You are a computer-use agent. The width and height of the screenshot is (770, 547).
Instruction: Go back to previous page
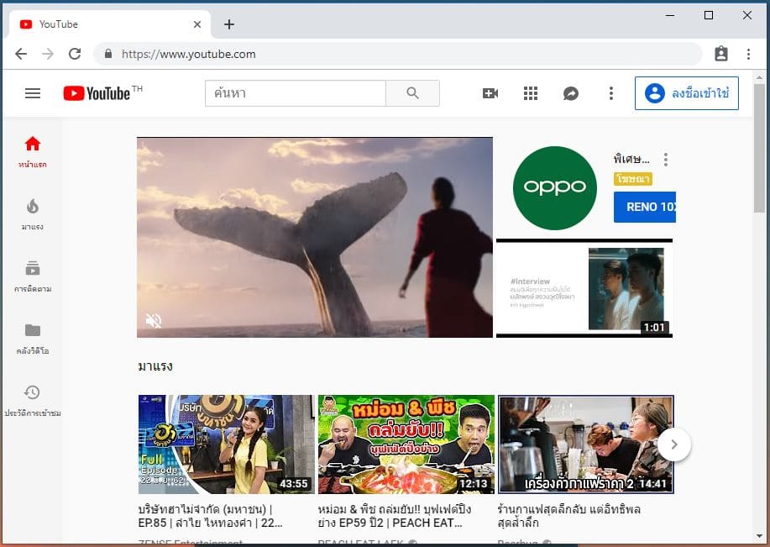pos(21,54)
